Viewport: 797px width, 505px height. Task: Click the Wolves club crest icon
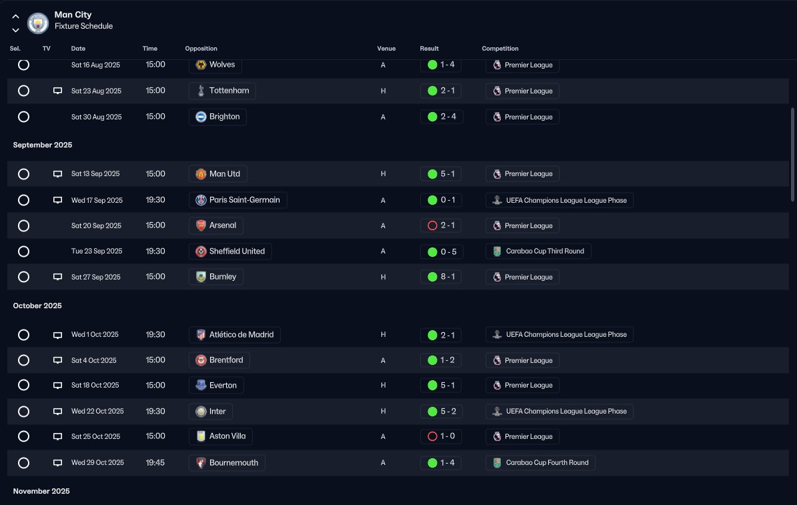[201, 65]
